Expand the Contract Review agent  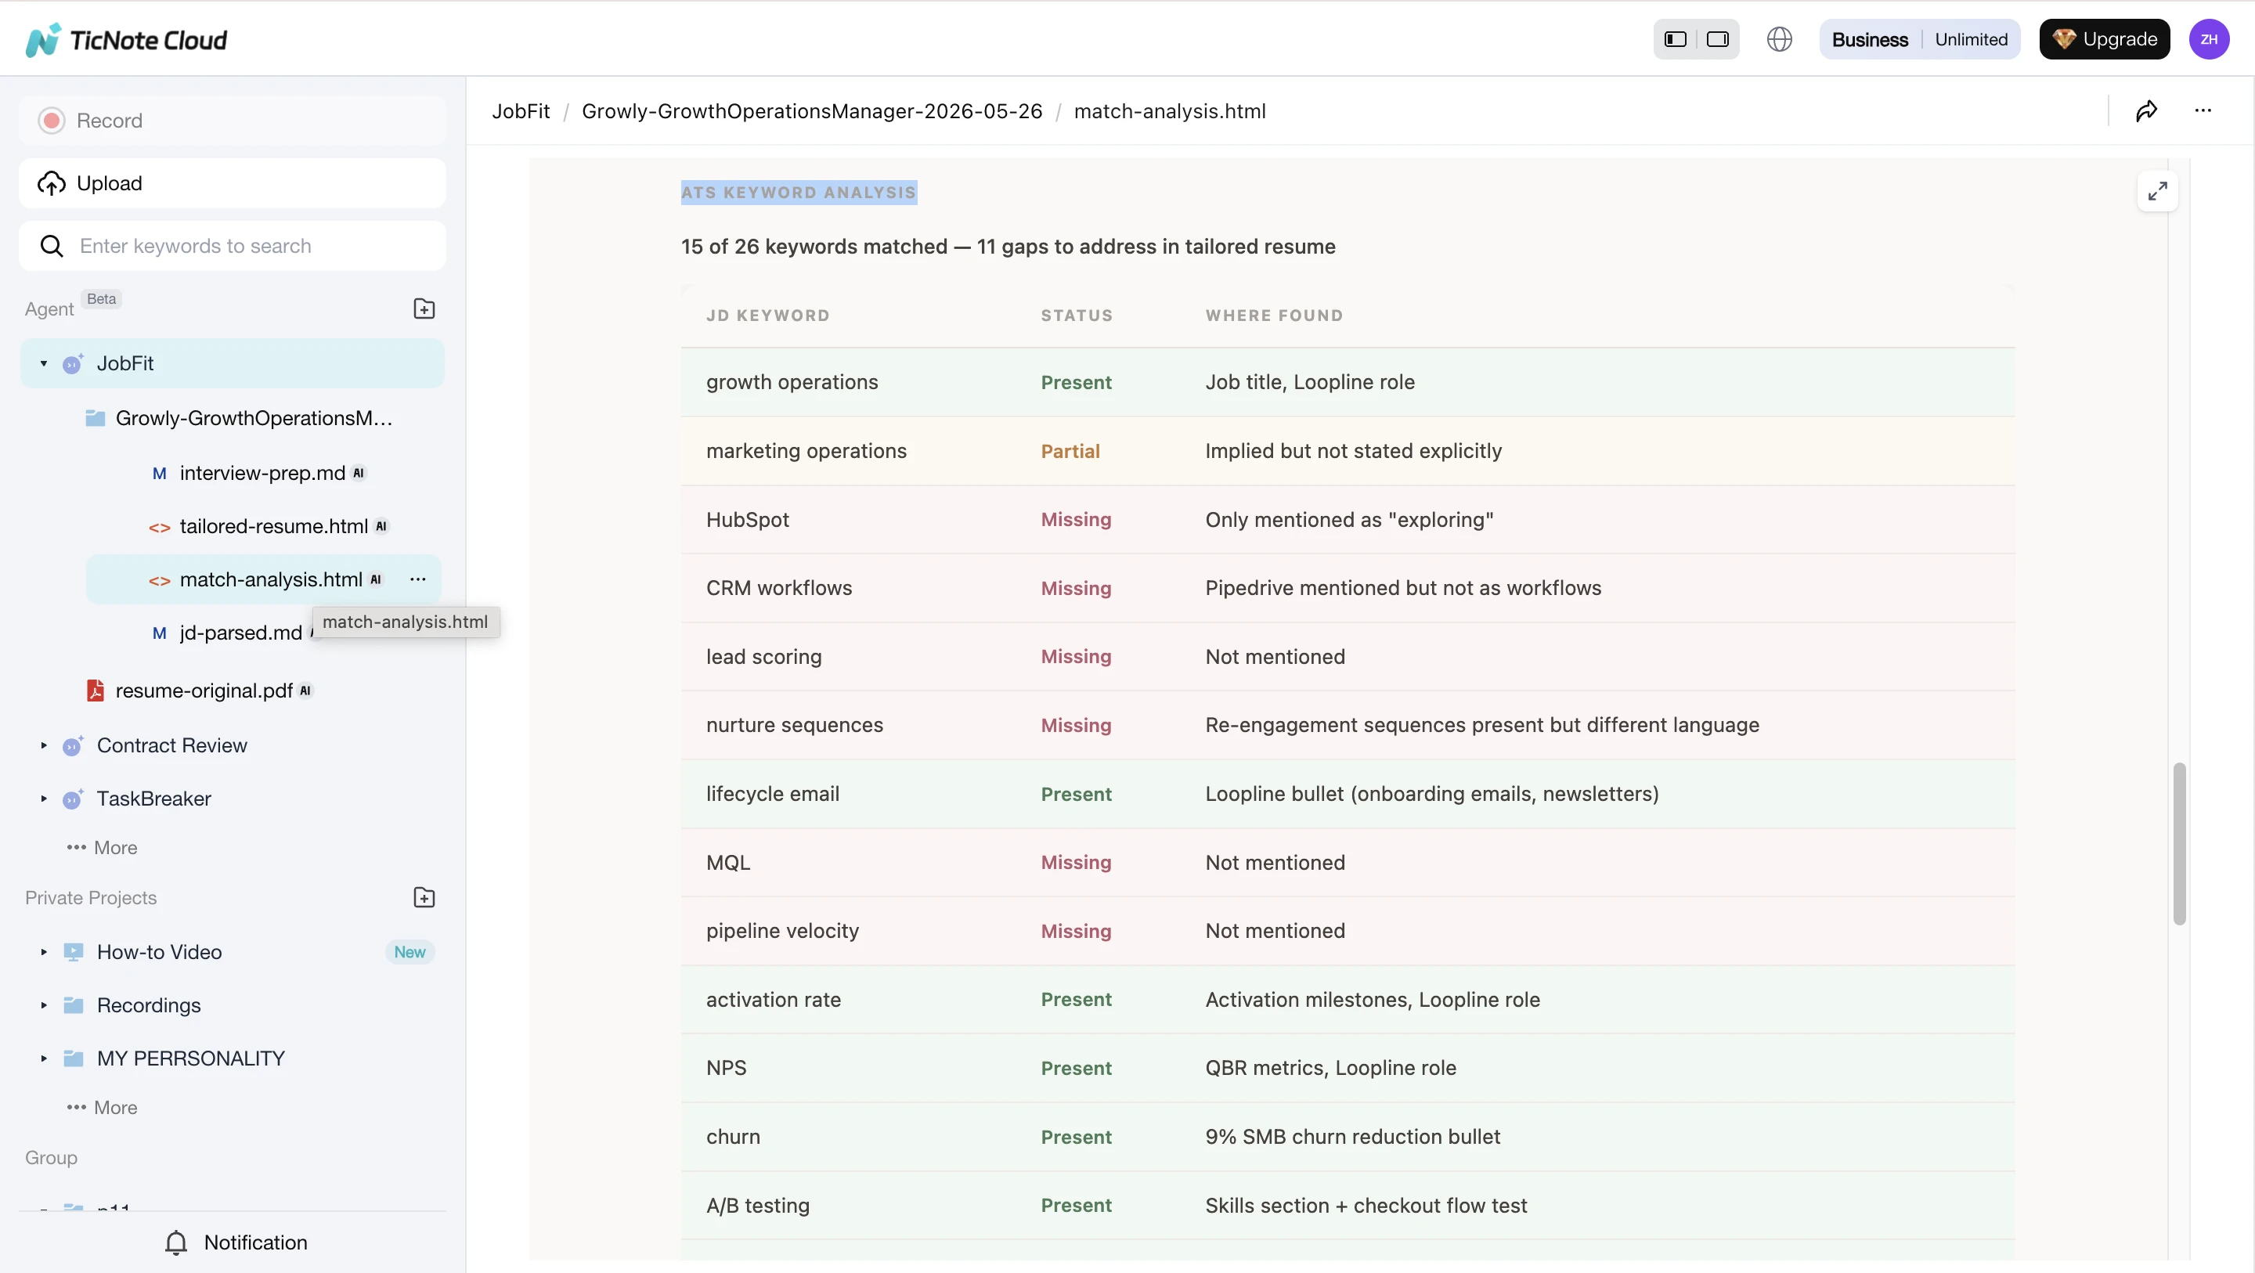pos(44,745)
